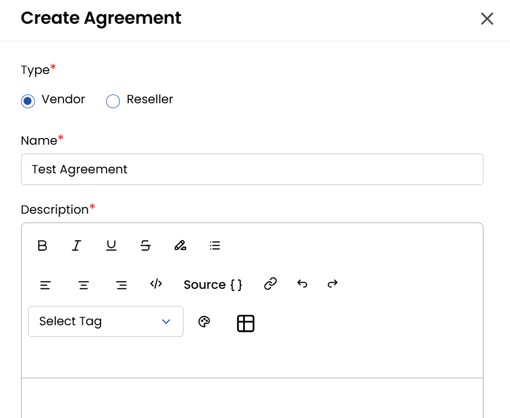
Task: Undo the last edit
Action: click(x=302, y=284)
